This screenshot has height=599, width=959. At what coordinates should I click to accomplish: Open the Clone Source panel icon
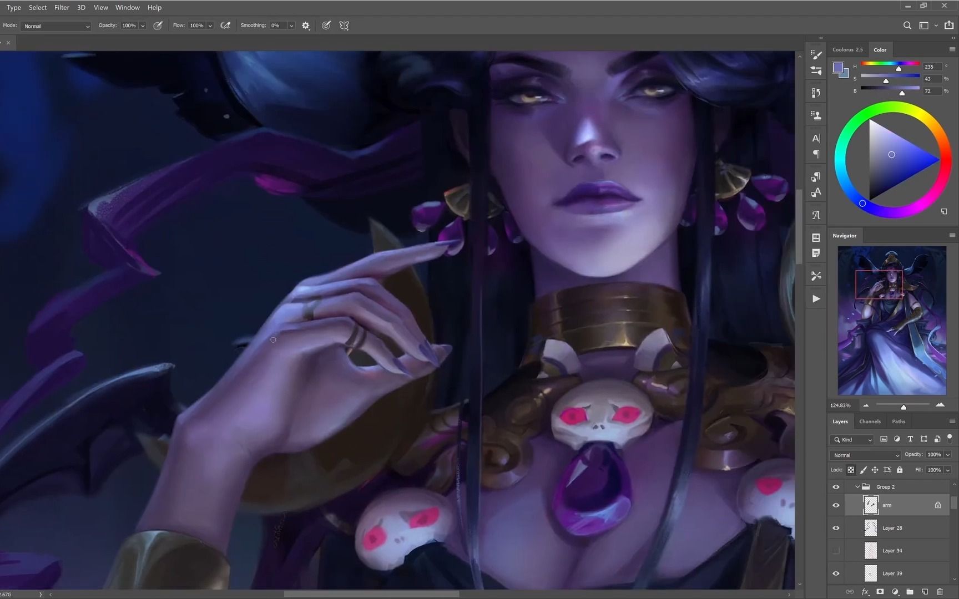(816, 115)
